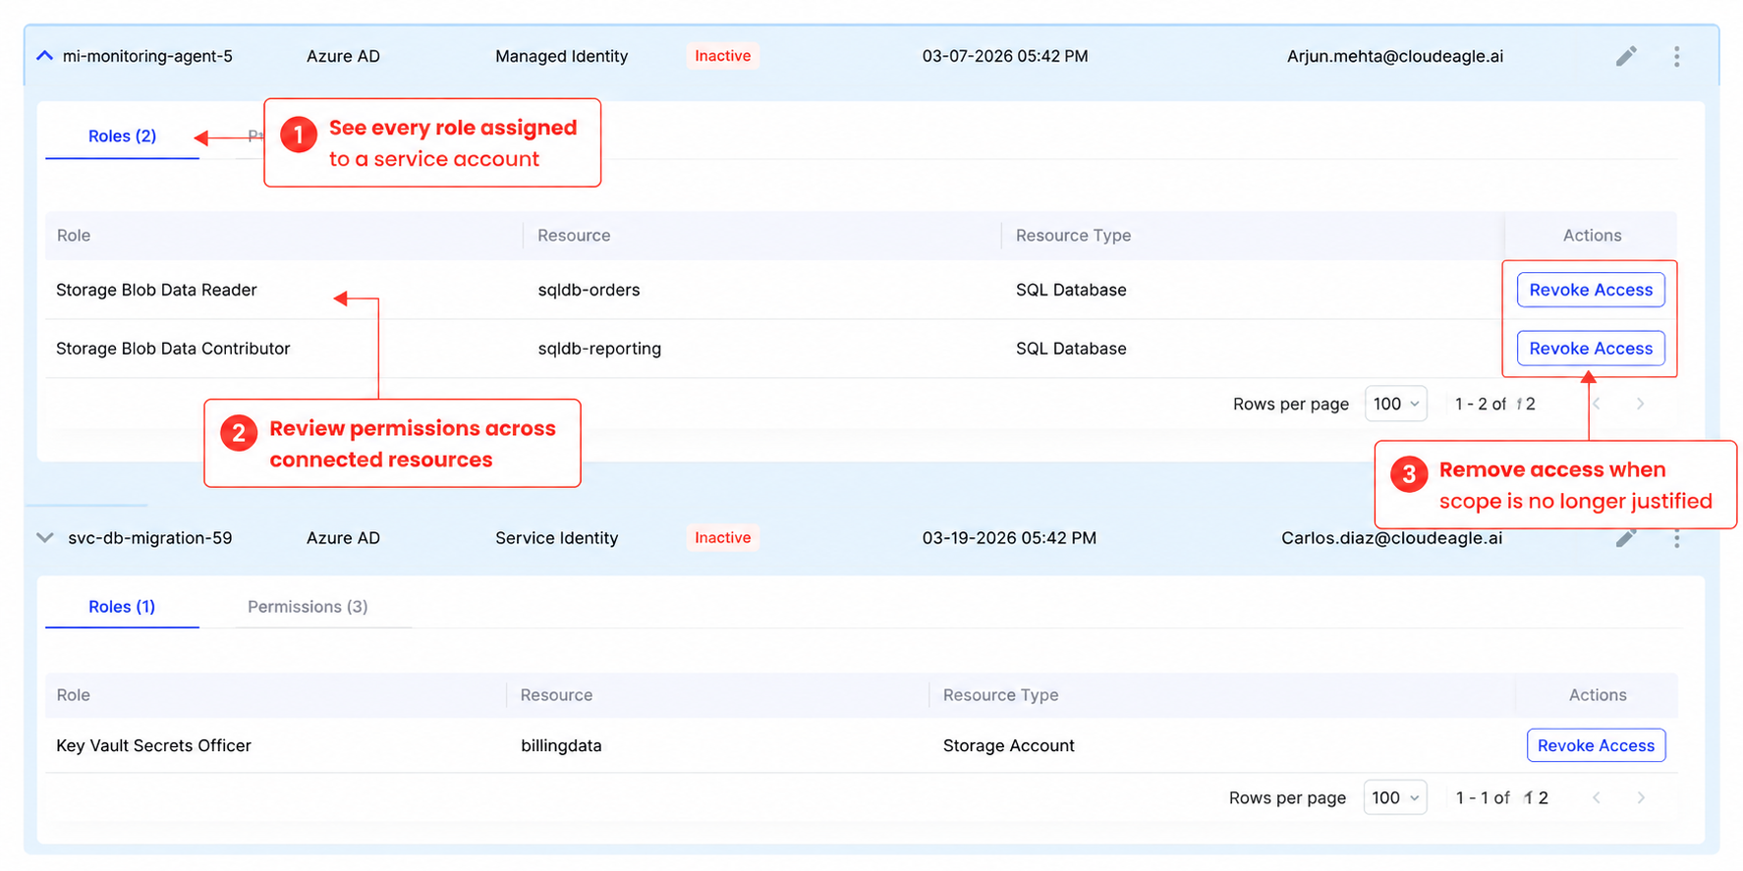Edit svc-db-migration-59 with the pencil icon
The image size is (1743, 871).
[x=1626, y=537]
